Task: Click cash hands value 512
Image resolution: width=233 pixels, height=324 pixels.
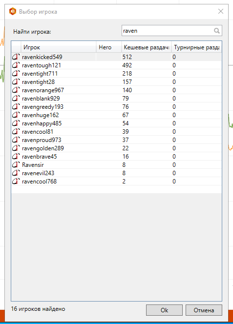Action: 127,57
